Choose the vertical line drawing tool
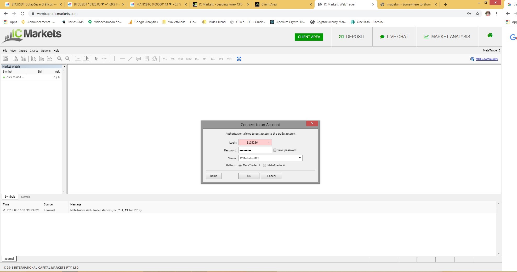Screen dimensions: 517x272 pos(114,59)
